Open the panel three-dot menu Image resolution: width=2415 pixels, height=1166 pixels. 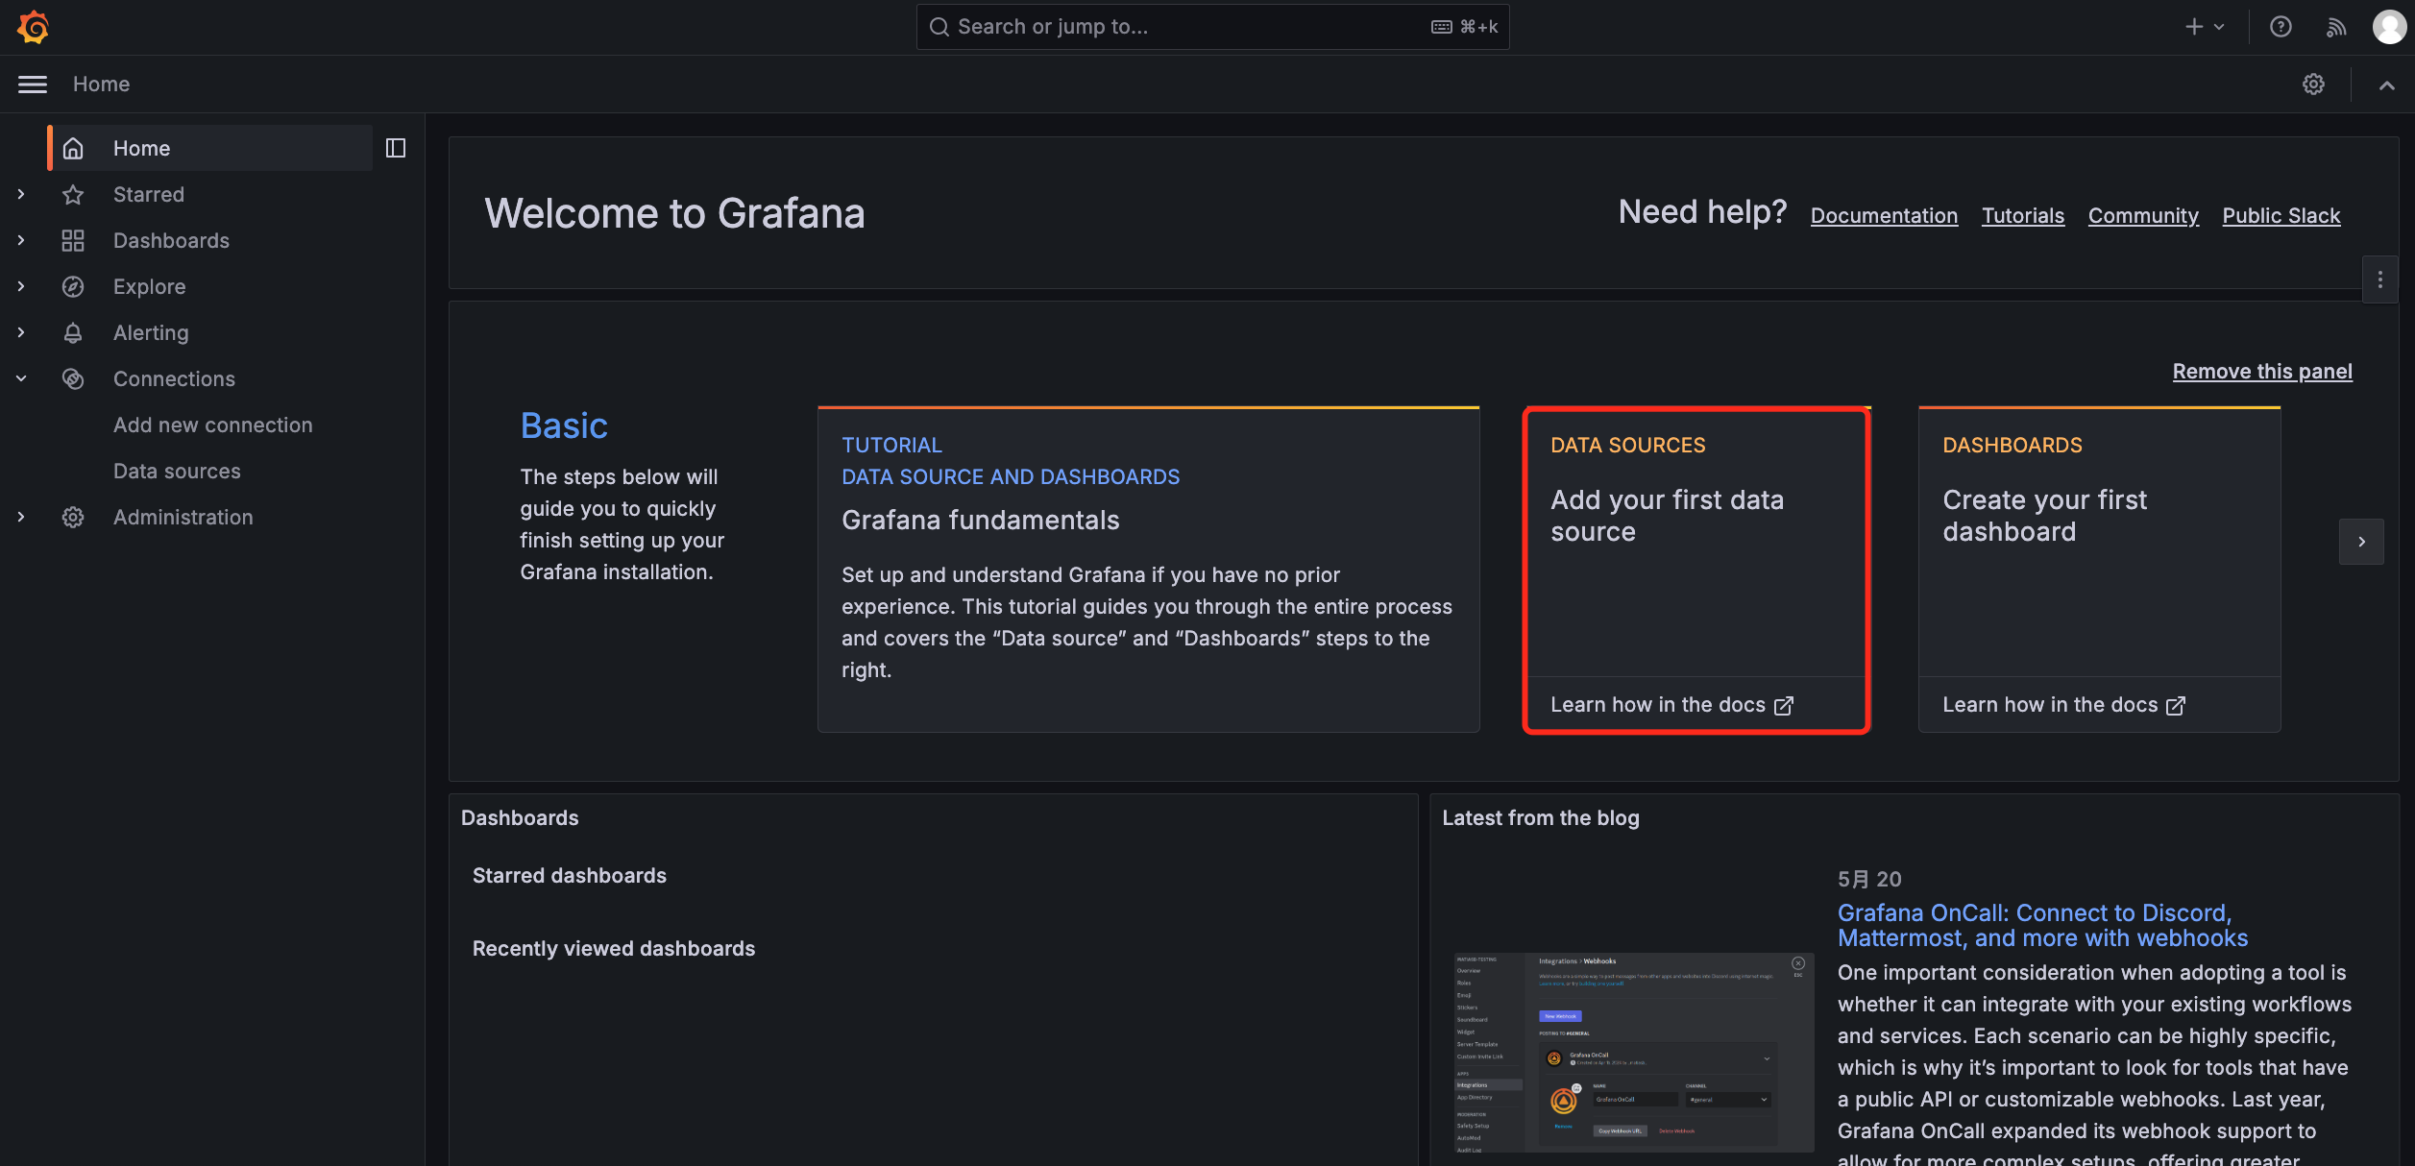(2379, 279)
